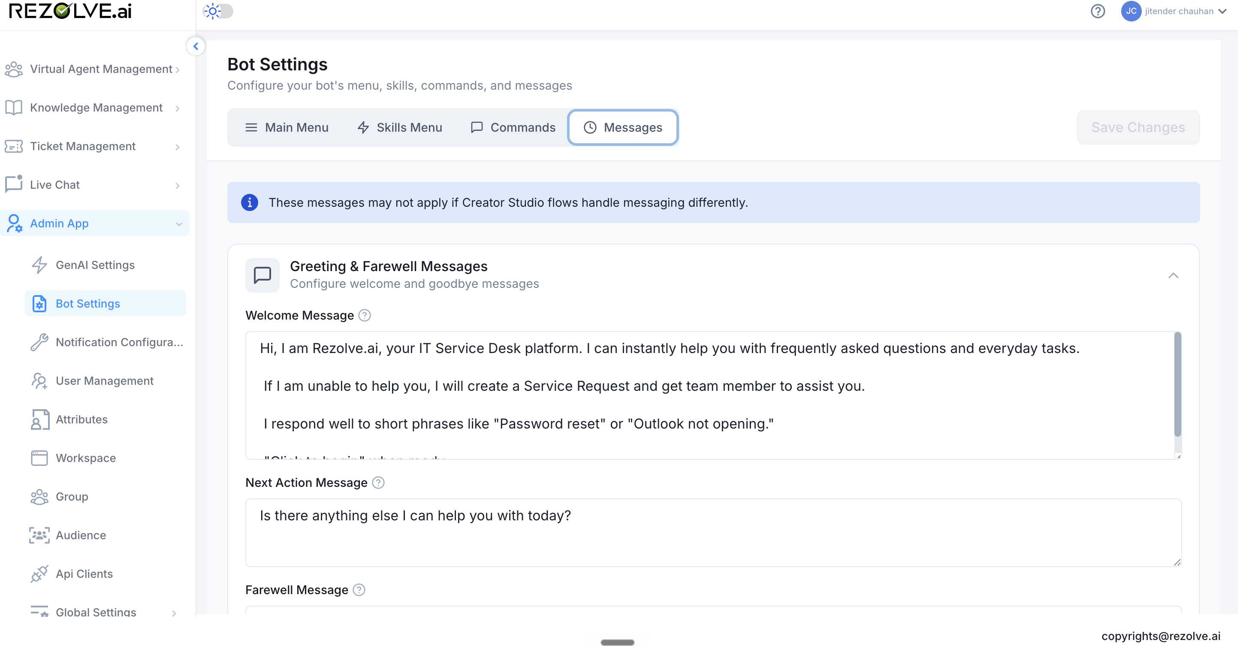Expand Live Chat chevron

178,186
